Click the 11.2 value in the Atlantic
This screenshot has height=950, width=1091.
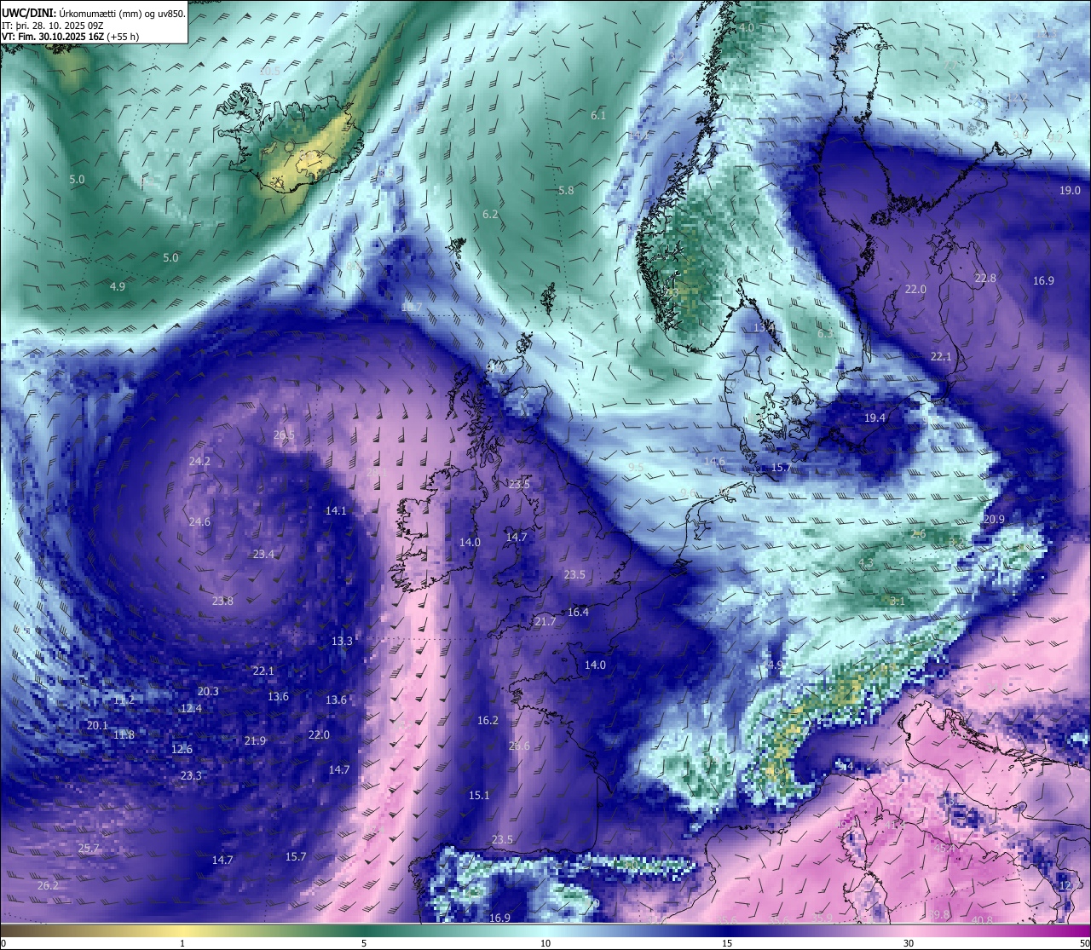point(124,700)
